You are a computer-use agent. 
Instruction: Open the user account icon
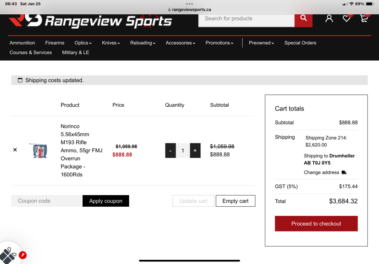[x=329, y=19]
